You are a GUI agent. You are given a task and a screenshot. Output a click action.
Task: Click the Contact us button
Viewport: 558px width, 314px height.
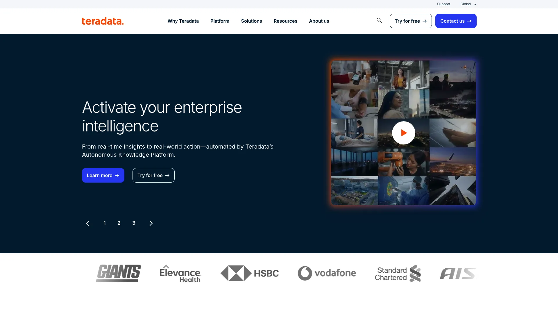click(456, 21)
